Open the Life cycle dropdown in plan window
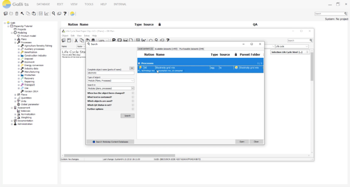 click(307, 46)
